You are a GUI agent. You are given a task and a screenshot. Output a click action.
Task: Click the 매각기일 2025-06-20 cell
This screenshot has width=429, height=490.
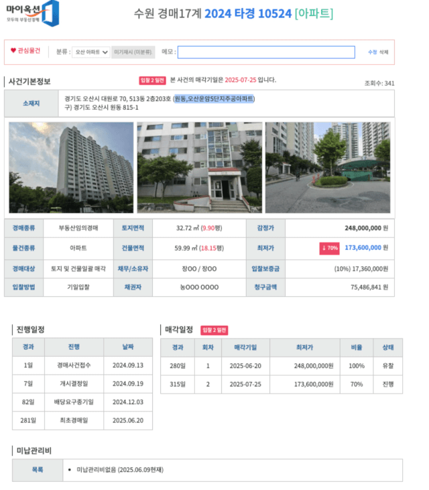coord(245,366)
